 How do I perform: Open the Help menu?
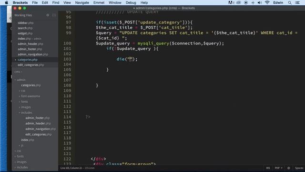(x=144, y=2)
